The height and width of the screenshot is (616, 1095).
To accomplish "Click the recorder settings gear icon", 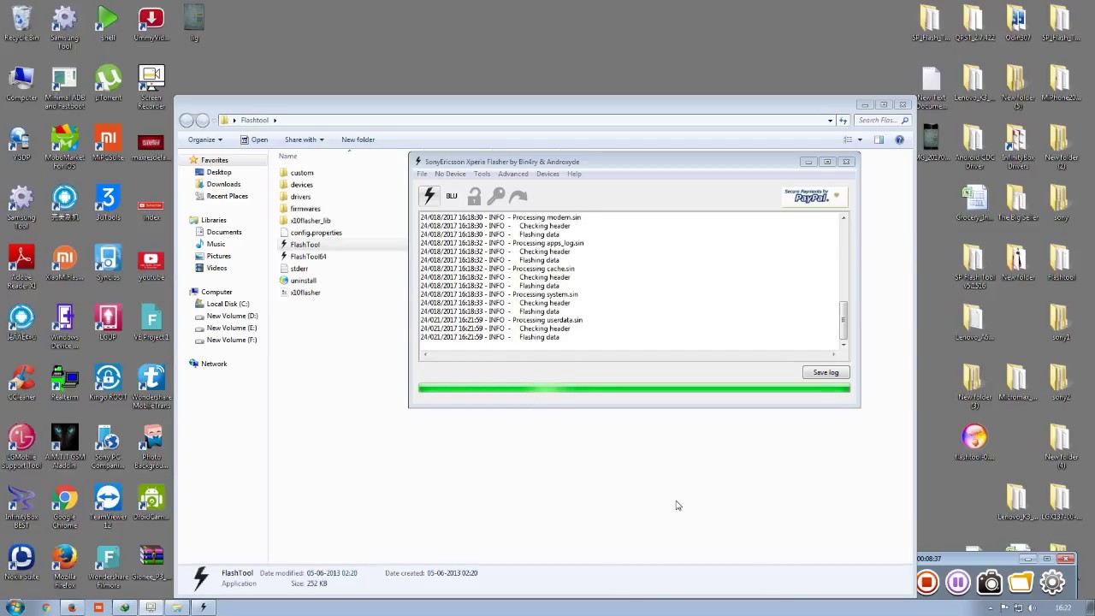I will [1053, 583].
